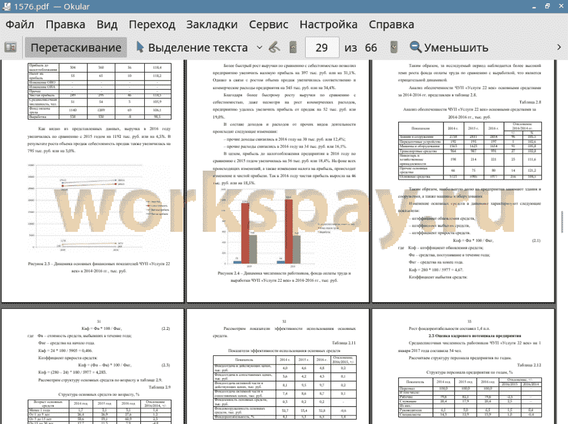568x424 pixels.
Task: Click title 'Структура основных средств по возрасту, %'
Action: pos(99,395)
